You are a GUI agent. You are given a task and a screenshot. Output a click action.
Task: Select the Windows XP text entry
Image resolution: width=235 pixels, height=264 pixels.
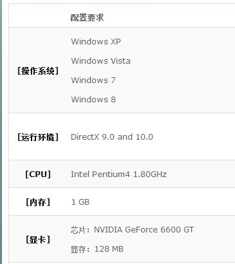96,41
